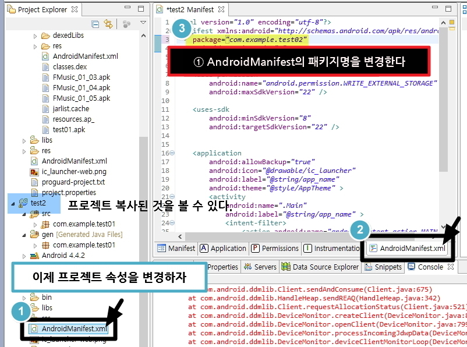This screenshot has width=467, height=347.
Task: Select the Console view tab
Action: 425,267
